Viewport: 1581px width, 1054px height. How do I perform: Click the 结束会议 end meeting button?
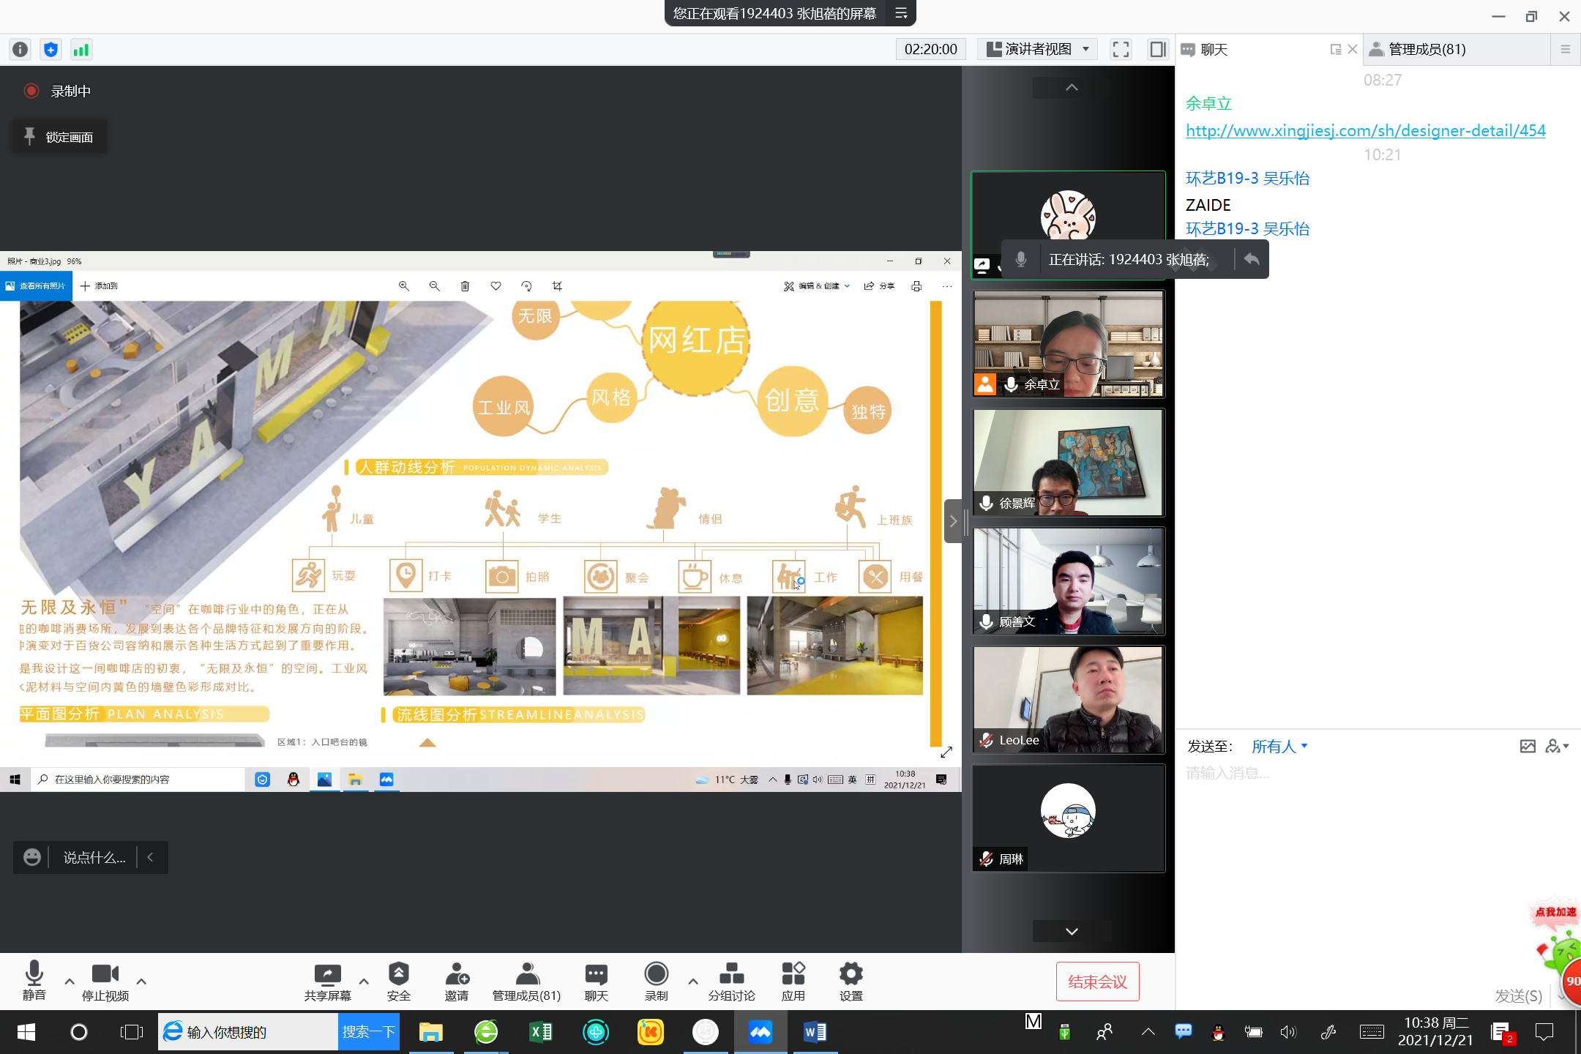coord(1096,982)
